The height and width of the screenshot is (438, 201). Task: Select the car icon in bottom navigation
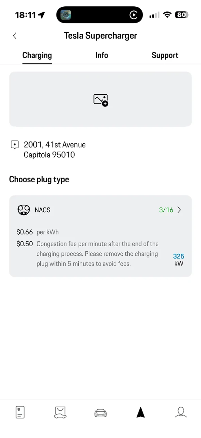[100, 413]
